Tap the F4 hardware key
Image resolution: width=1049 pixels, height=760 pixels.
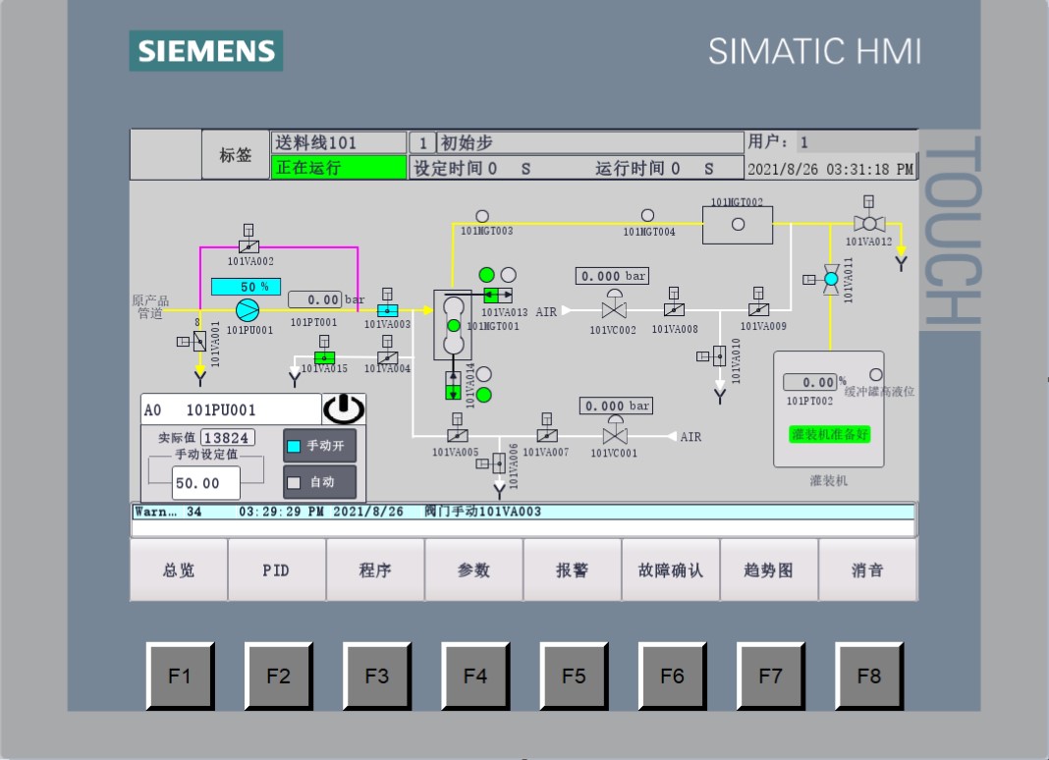click(x=475, y=676)
